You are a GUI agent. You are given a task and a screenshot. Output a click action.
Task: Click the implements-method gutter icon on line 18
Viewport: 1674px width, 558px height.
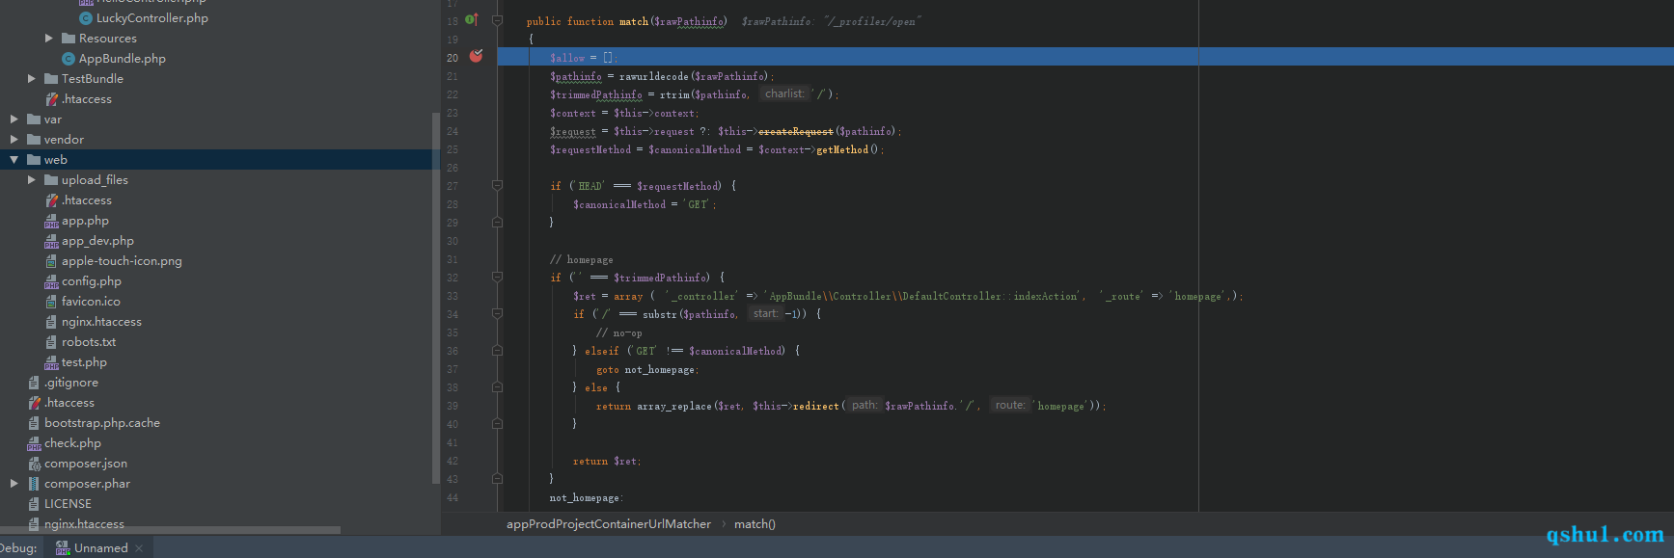click(x=472, y=20)
